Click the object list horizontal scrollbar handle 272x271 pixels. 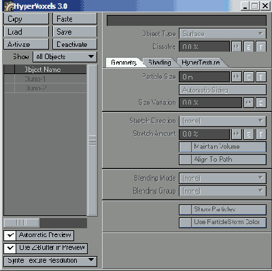click(22, 223)
